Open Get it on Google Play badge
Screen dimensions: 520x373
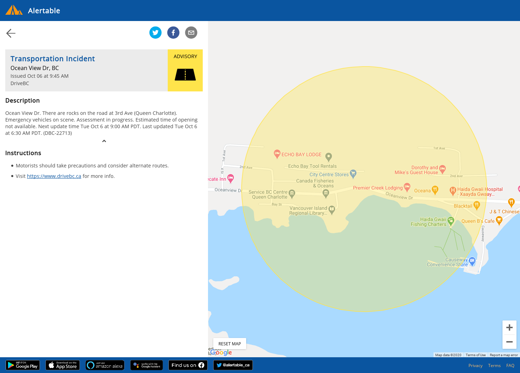pyautogui.click(x=23, y=365)
